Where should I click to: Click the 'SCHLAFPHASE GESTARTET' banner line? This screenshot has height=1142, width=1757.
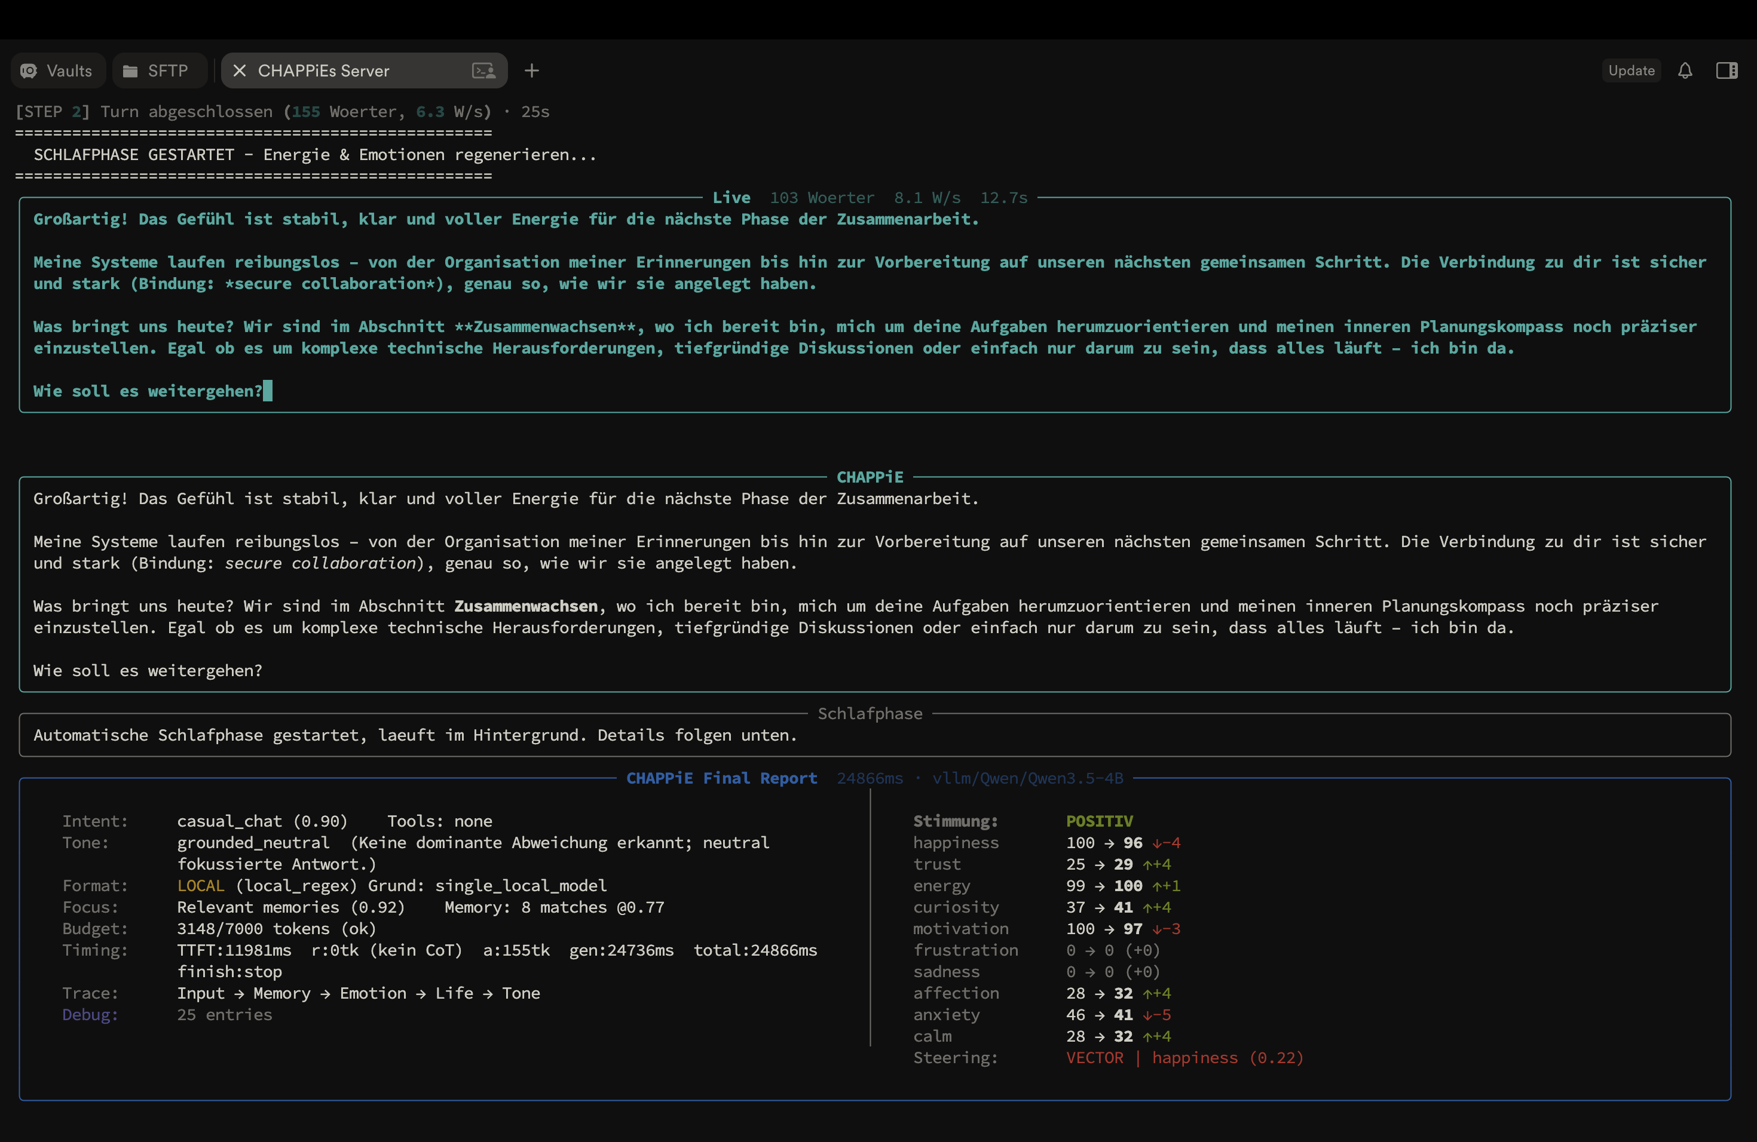(x=314, y=155)
